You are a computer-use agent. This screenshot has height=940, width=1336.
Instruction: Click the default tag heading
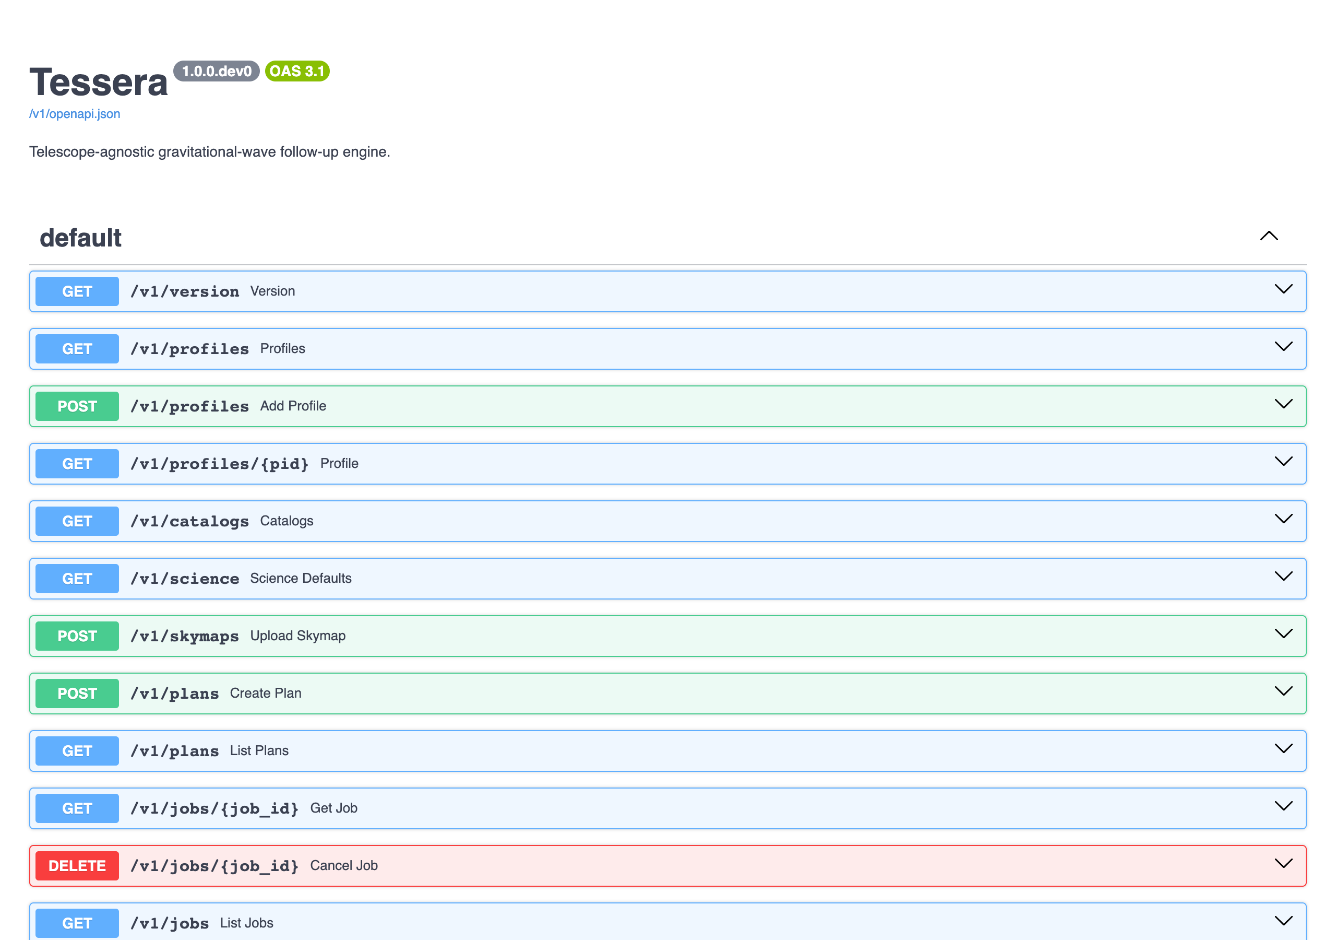point(80,238)
